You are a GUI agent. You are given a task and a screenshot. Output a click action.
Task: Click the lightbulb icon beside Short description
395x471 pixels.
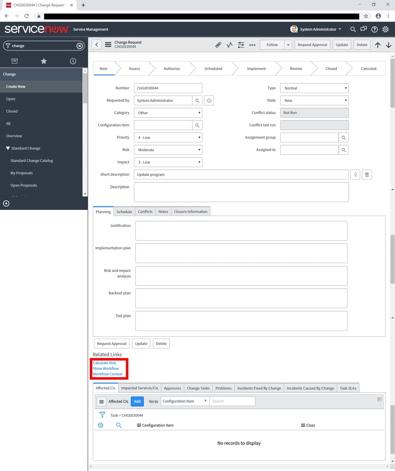coord(355,174)
